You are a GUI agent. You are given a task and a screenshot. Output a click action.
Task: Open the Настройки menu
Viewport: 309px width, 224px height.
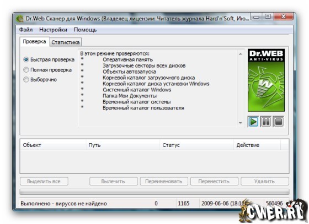[53, 30]
